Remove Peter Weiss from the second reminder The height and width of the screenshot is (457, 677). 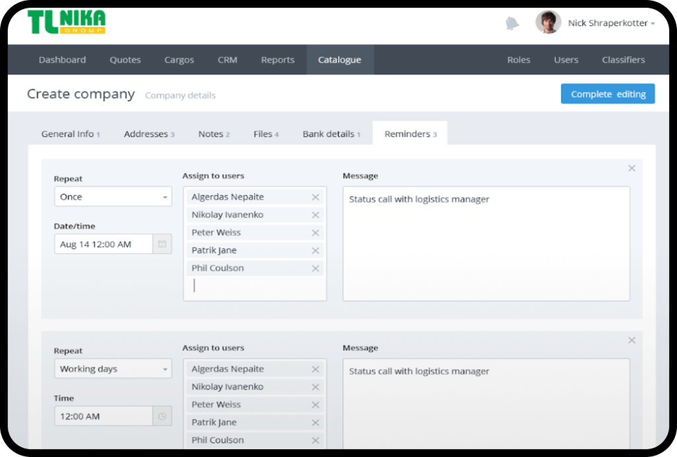pyautogui.click(x=317, y=404)
